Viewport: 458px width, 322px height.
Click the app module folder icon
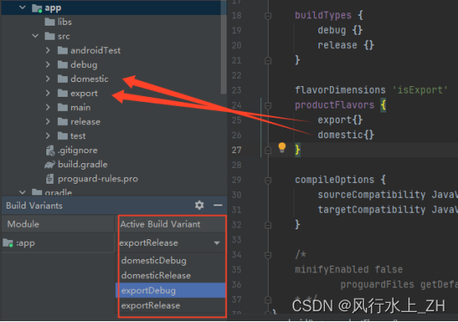click(37, 8)
